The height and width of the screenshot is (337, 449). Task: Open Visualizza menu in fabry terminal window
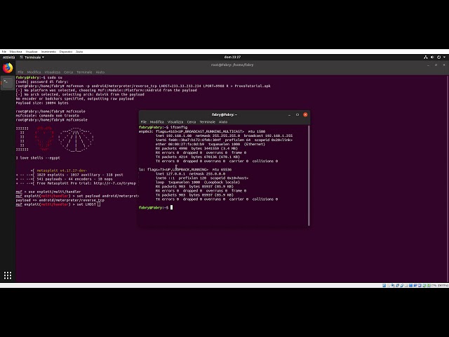click(x=175, y=121)
